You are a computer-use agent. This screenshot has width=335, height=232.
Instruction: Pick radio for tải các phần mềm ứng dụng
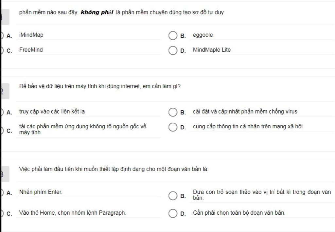pos(2,130)
